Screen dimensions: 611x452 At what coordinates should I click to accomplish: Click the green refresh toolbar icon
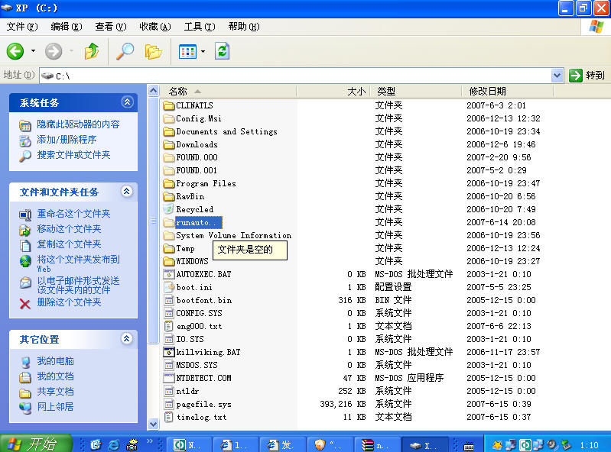(x=222, y=51)
